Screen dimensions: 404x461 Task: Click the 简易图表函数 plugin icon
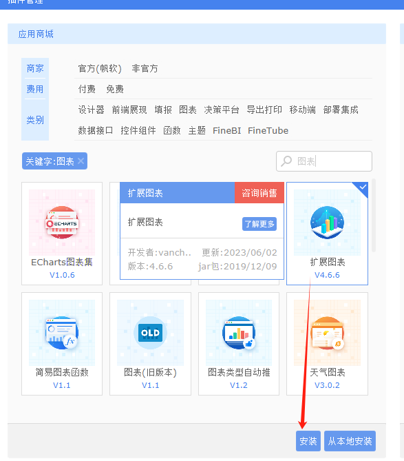click(62, 333)
